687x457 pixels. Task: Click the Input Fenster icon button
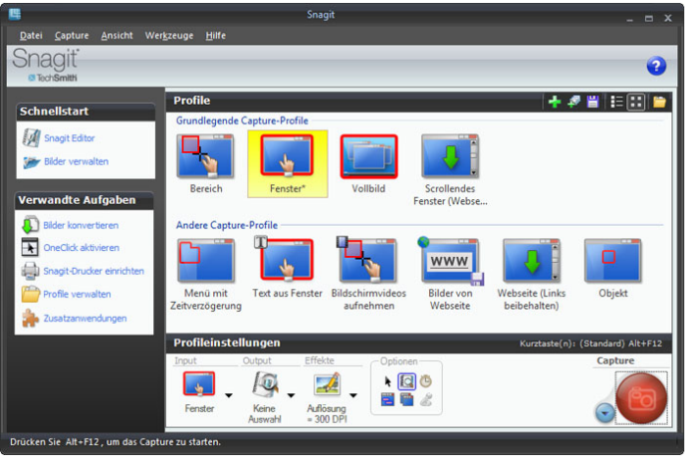coord(199,384)
